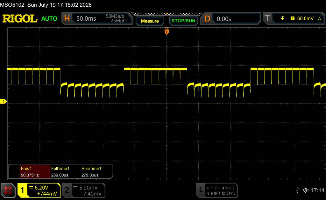The height and width of the screenshot is (200, 326).
Task: Toggle the channel 1 yellow label
Action: (22, 190)
